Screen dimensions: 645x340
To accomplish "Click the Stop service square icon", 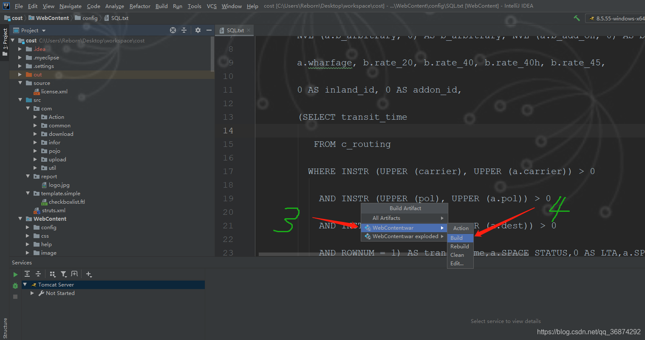I will click(x=15, y=297).
